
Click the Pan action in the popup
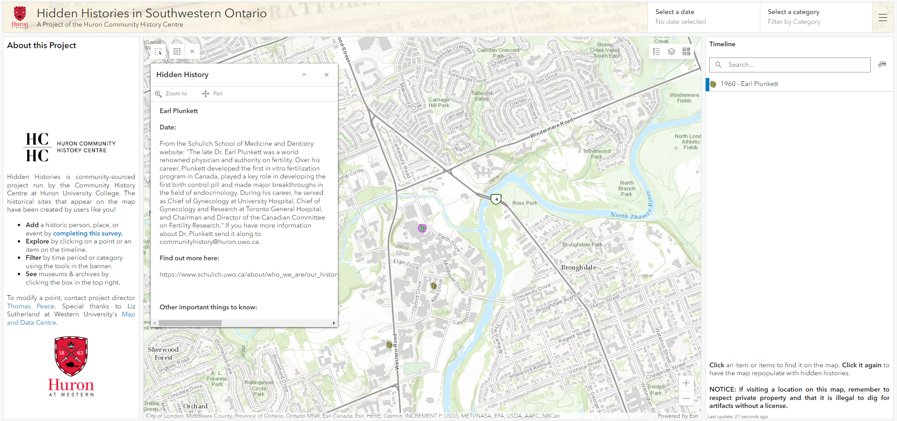[212, 93]
